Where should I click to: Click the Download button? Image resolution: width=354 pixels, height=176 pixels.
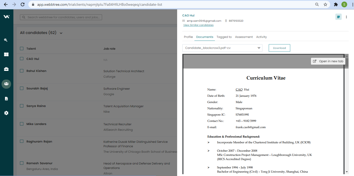coord(279,48)
